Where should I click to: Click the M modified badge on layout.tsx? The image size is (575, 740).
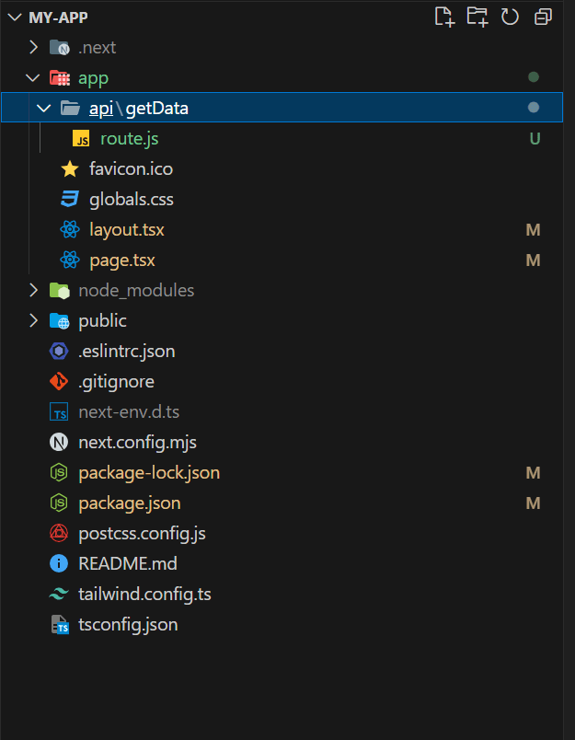[x=533, y=230]
